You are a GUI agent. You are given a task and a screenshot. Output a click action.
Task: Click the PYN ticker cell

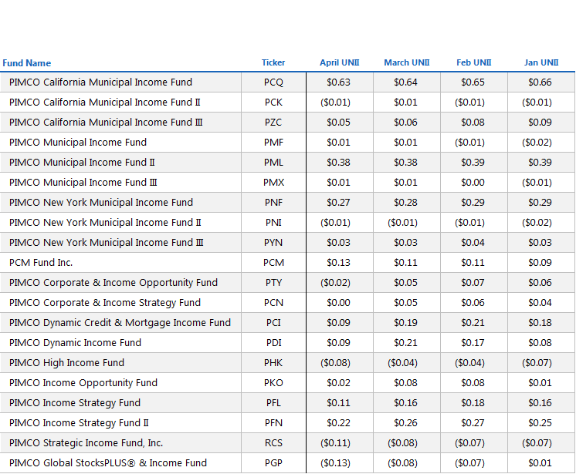pyautogui.click(x=273, y=242)
